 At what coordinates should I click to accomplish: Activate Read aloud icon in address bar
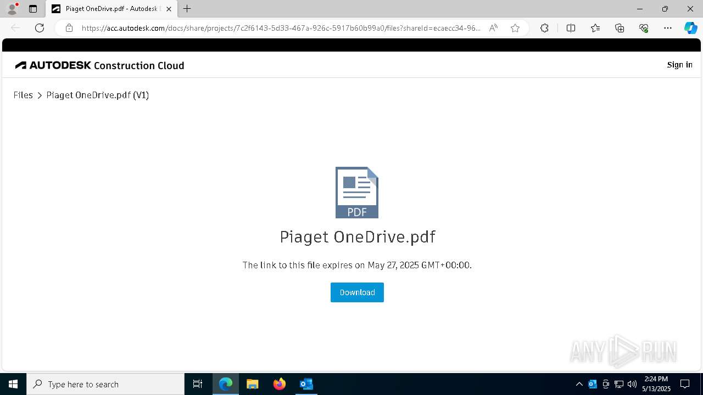click(493, 28)
